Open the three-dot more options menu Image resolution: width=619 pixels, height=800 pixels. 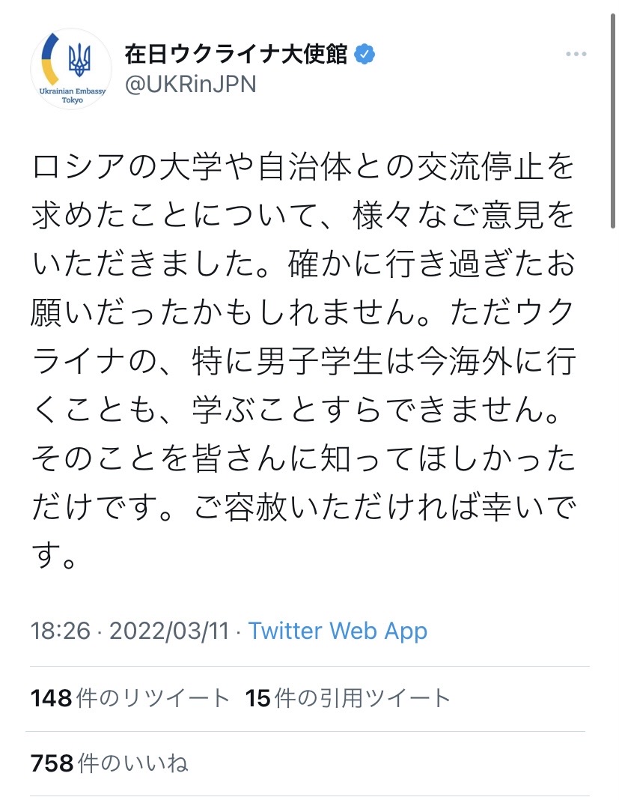[576, 54]
